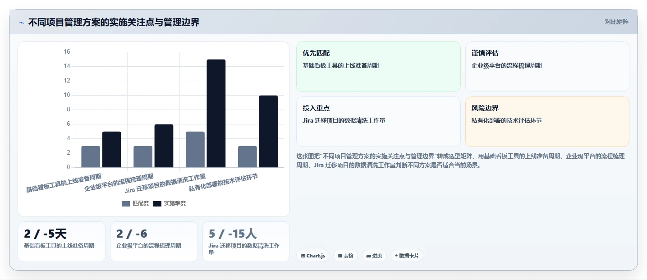
Task: Click the 表格 tag icon
Action: point(340,256)
